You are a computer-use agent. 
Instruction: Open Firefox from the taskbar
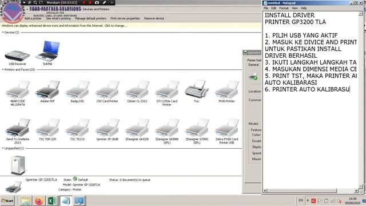39,201
